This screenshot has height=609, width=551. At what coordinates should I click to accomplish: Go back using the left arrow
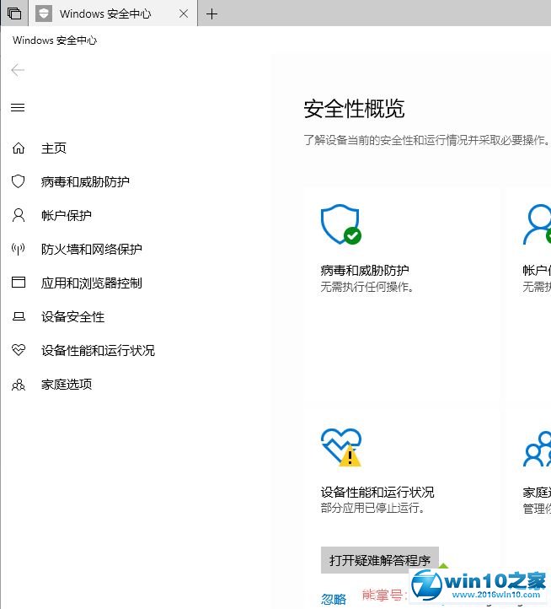point(18,70)
